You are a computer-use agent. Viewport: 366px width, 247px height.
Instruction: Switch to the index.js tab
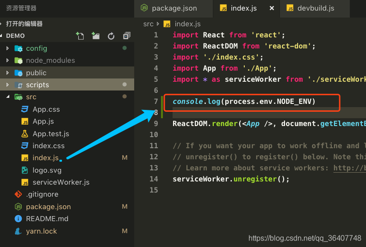tap(246, 8)
